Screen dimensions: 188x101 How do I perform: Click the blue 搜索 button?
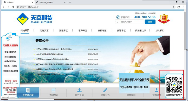click(x=150, y=22)
